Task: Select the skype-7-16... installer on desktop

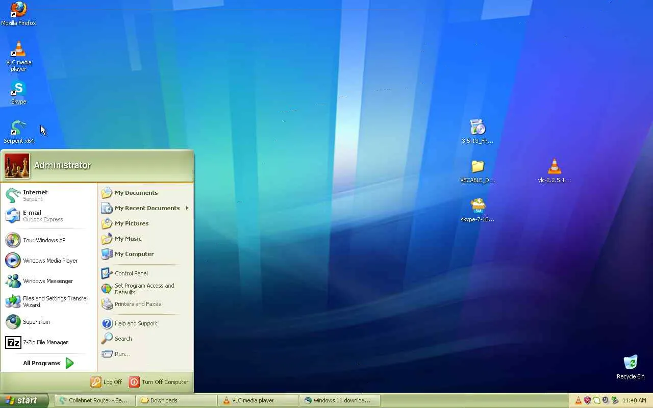Action: point(478,210)
